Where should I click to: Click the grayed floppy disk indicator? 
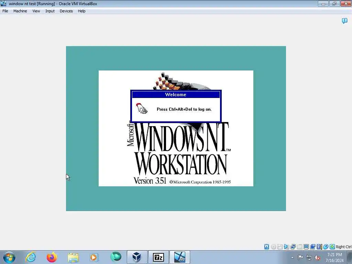pyautogui.click(x=280, y=247)
